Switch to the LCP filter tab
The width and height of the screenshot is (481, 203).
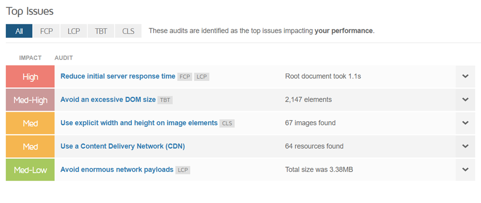point(74,31)
